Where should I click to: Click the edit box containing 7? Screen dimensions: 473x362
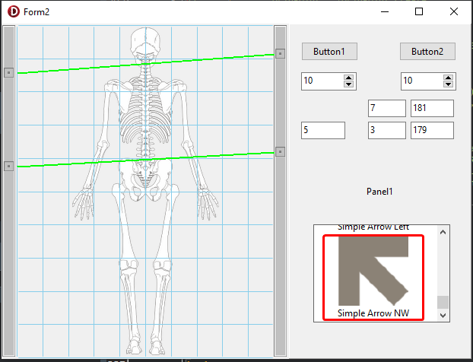(x=387, y=108)
